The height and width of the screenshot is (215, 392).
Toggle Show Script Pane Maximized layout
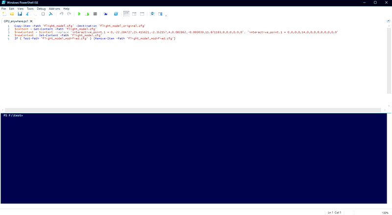pyautogui.click(x=142, y=14)
